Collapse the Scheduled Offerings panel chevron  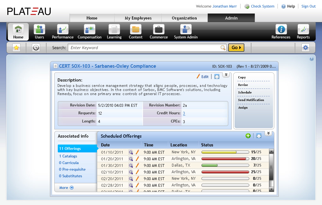pyautogui.click(x=268, y=133)
